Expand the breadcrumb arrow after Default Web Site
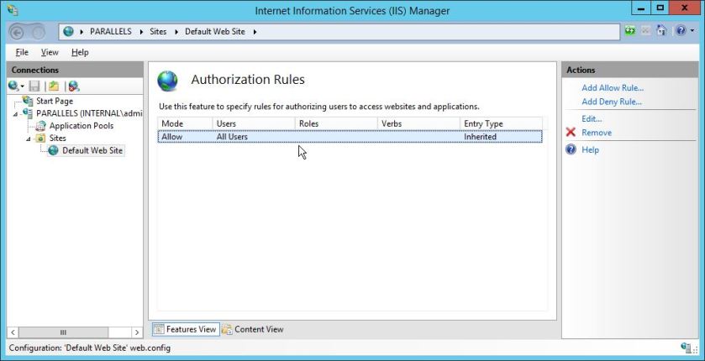This screenshot has height=361, width=705. [x=255, y=31]
